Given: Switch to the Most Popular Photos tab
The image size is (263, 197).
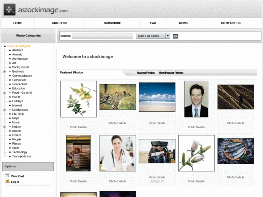Looking at the screenshot, I should click(x=171, y=73).
